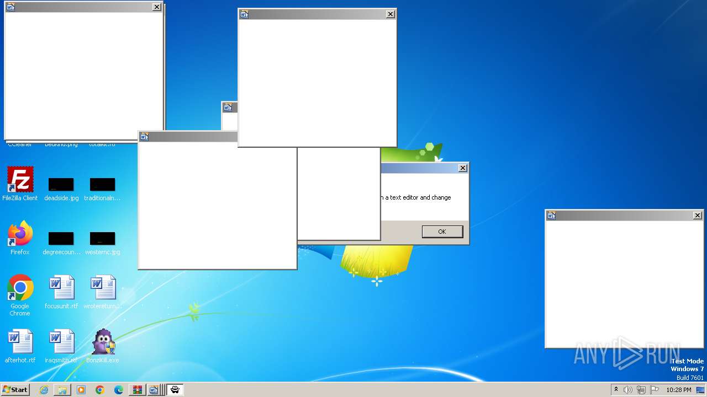Screen dimensions: 707x397
Task: Click Word icon in top-left blank window title bar
Action: 10,7
